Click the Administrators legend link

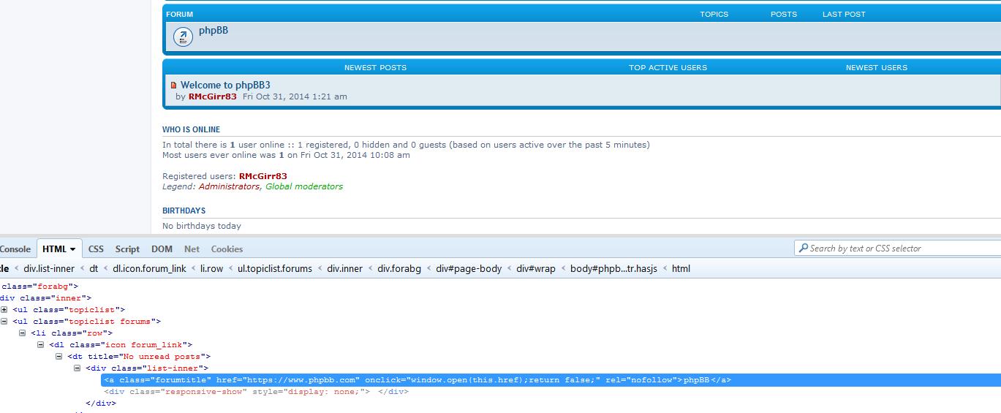[x=229, y=186]
